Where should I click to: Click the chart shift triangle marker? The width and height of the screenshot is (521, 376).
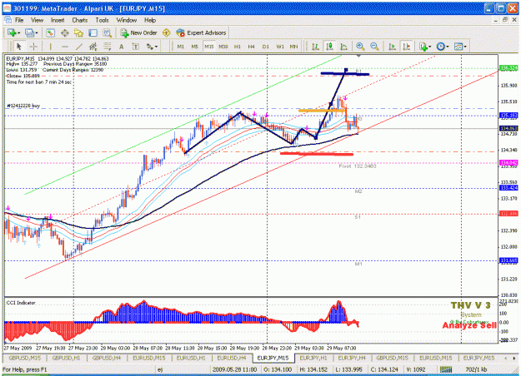(358, 56)
